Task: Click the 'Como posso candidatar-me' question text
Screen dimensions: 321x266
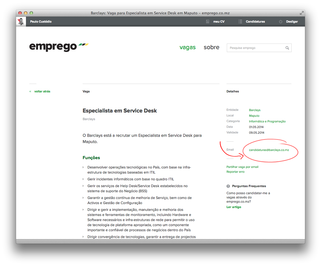Action: (248, 197)
